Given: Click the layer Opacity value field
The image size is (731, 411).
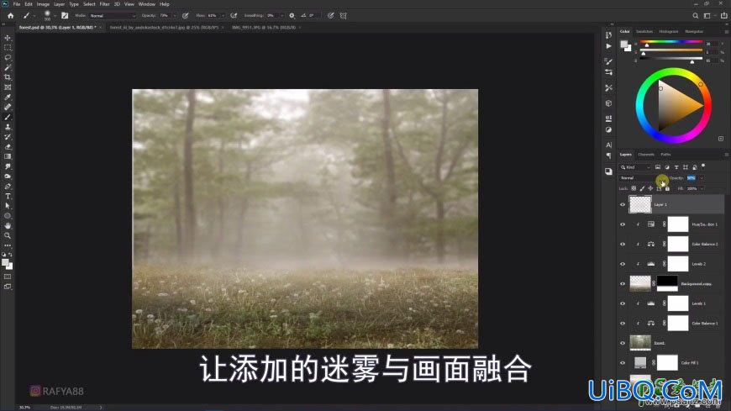Looking at the screenshot, I should tap(692, 177).
